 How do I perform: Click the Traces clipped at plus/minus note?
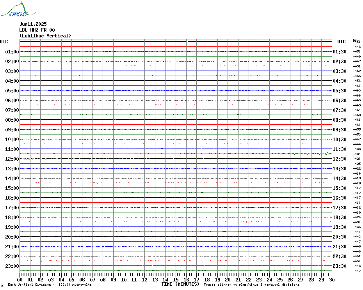[x=251, y=285]
